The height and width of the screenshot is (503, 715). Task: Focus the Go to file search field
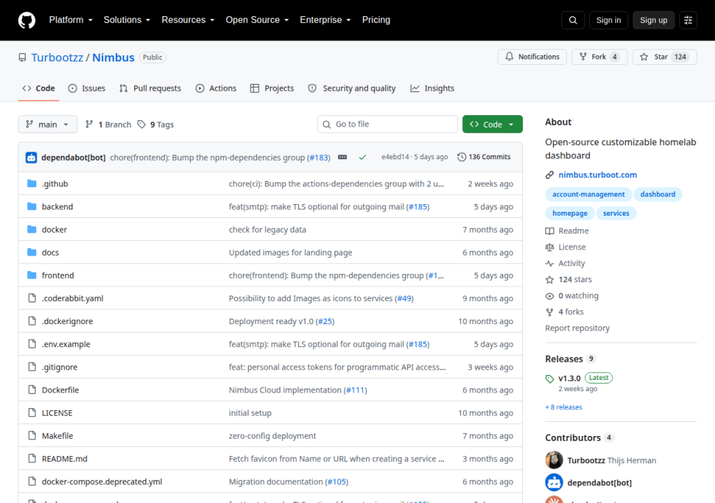[387, 124]
